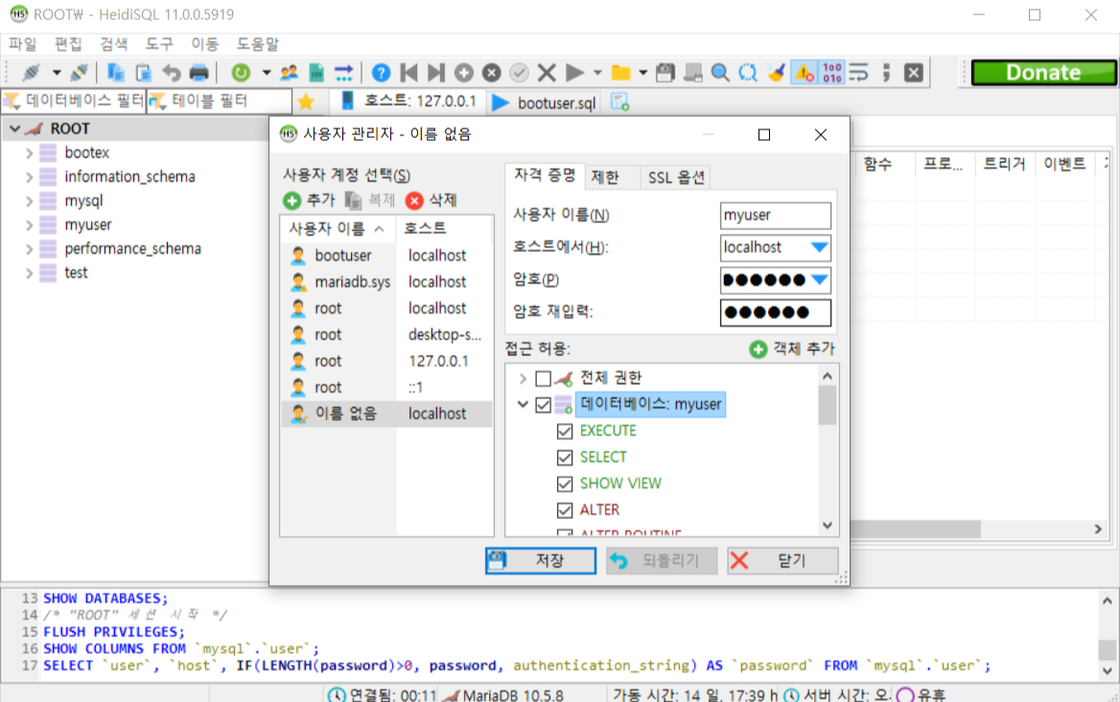Switch to the bootuser.sql query tab
Screen dimensions: 1120x702
click(545, 103)
